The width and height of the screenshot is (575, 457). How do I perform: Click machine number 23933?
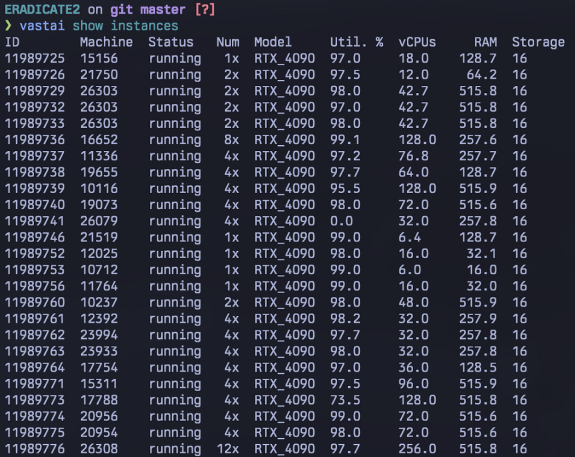pos(99,351)
